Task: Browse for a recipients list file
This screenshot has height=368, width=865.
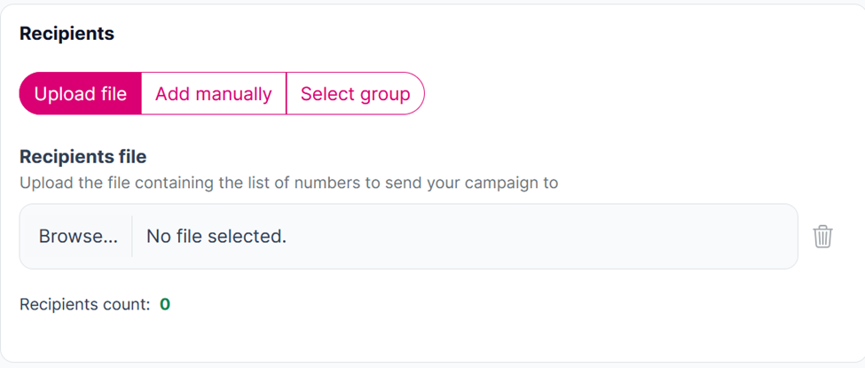Action: [x=78, y=237]
